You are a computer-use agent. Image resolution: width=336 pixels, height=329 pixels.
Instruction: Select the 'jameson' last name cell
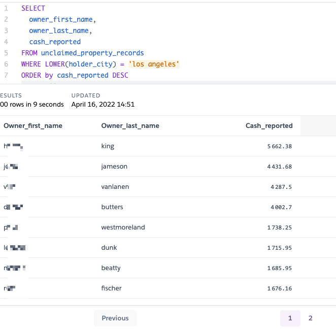[115, 167]
